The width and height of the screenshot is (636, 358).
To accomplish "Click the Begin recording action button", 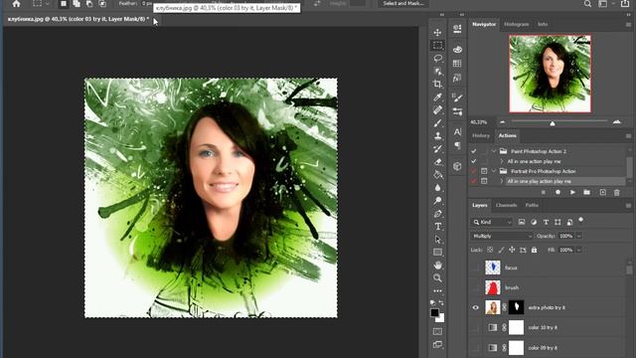I will [558, 192].
